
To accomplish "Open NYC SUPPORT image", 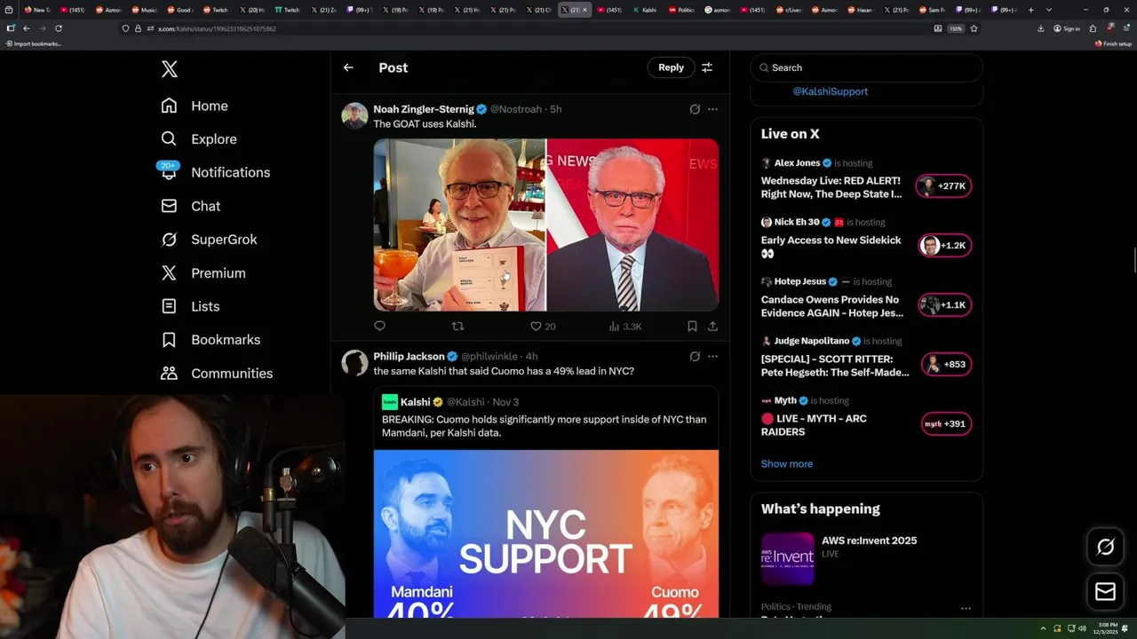I will [545, 533].
